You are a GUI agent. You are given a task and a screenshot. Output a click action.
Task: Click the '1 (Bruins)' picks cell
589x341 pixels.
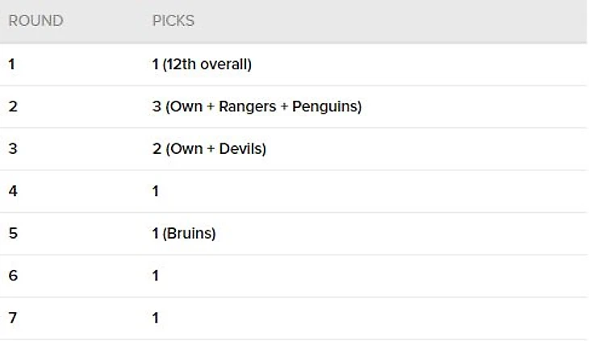point(184,234)
